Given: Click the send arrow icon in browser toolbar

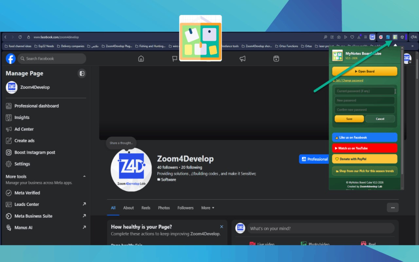Looking at the screenshot, I should [x=345, y=37].
